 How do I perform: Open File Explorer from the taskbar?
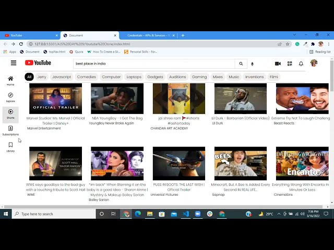coord(150,214)
